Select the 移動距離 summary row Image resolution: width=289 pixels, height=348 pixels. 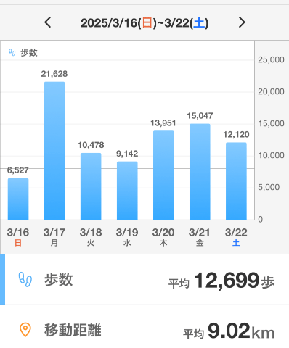pyautogui.click(x=144, y=330)
